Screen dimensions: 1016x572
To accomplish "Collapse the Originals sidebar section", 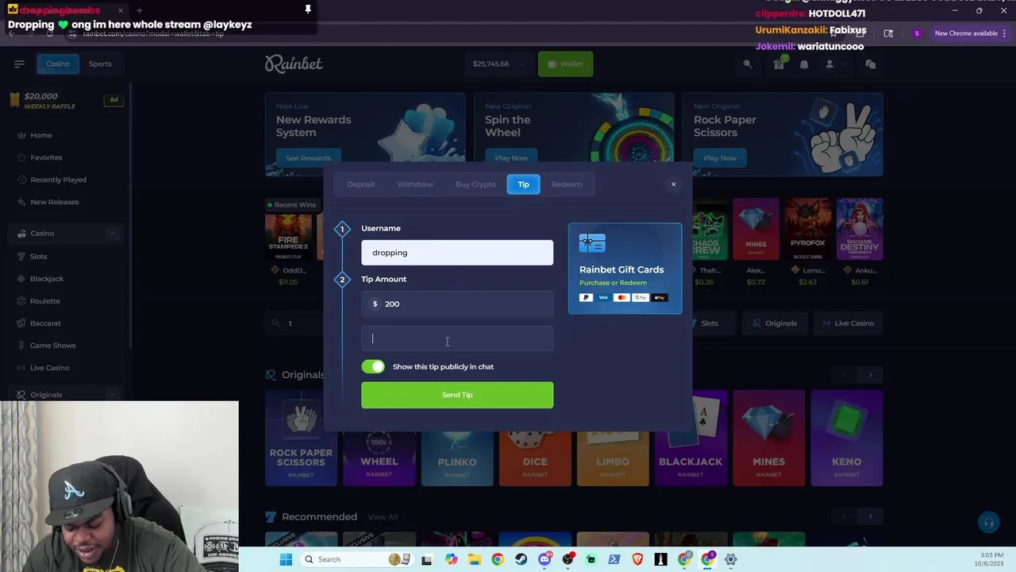I will (112, 394).
